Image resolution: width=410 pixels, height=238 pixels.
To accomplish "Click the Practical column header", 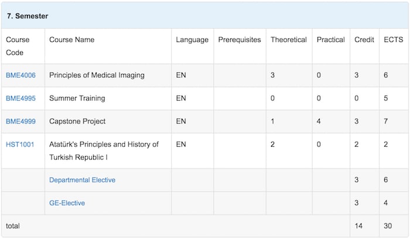I will (331, 46).
